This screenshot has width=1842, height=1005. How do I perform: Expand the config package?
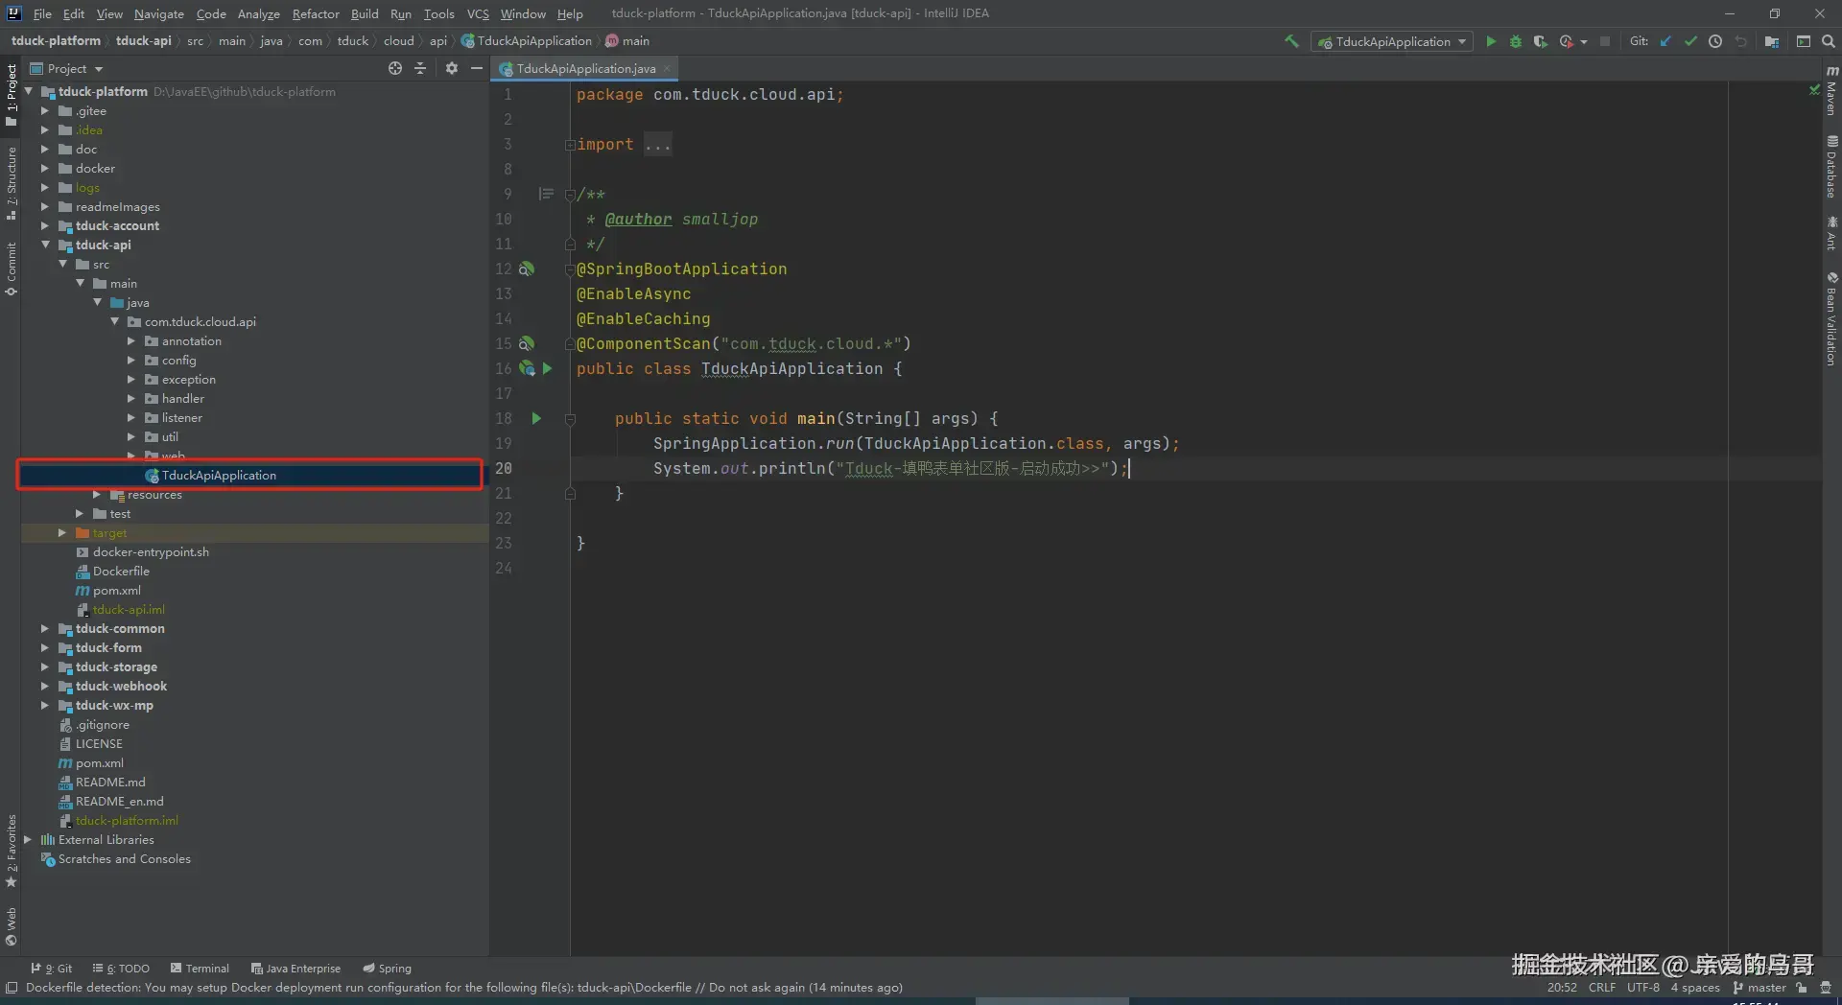click(x=131, y=361)
